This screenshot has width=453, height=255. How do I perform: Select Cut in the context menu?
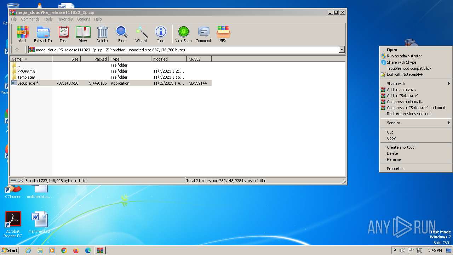click(415, 132)
